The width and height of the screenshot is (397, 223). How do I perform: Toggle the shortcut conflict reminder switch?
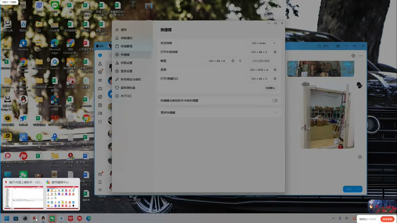[275, 101]
